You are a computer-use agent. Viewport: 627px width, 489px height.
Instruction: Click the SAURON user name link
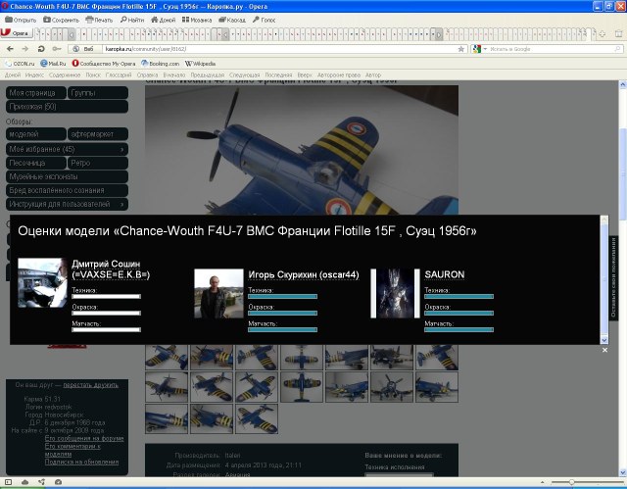[x=444, y=274]
